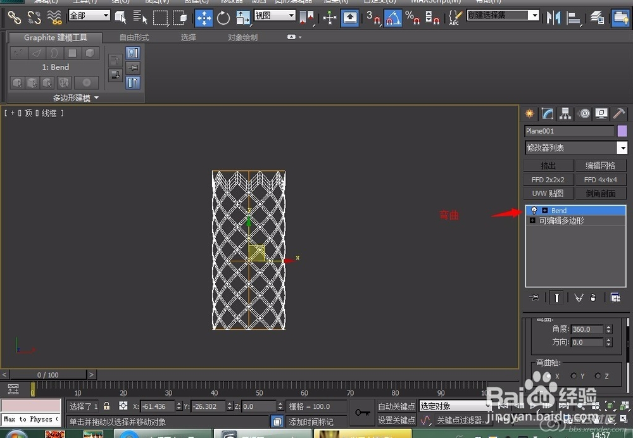Open the Motion command panel tab

(584, 114)
